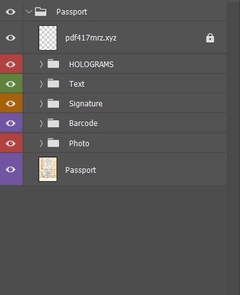Select the Text group by its name
240x295 pixels.
tap(77, 84)
